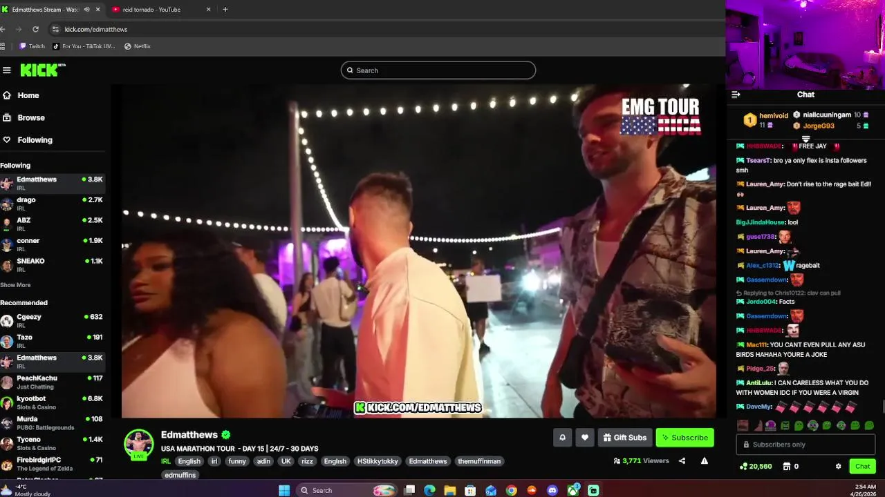Click the Gift Subs button
885x497 pixels.
624,438
